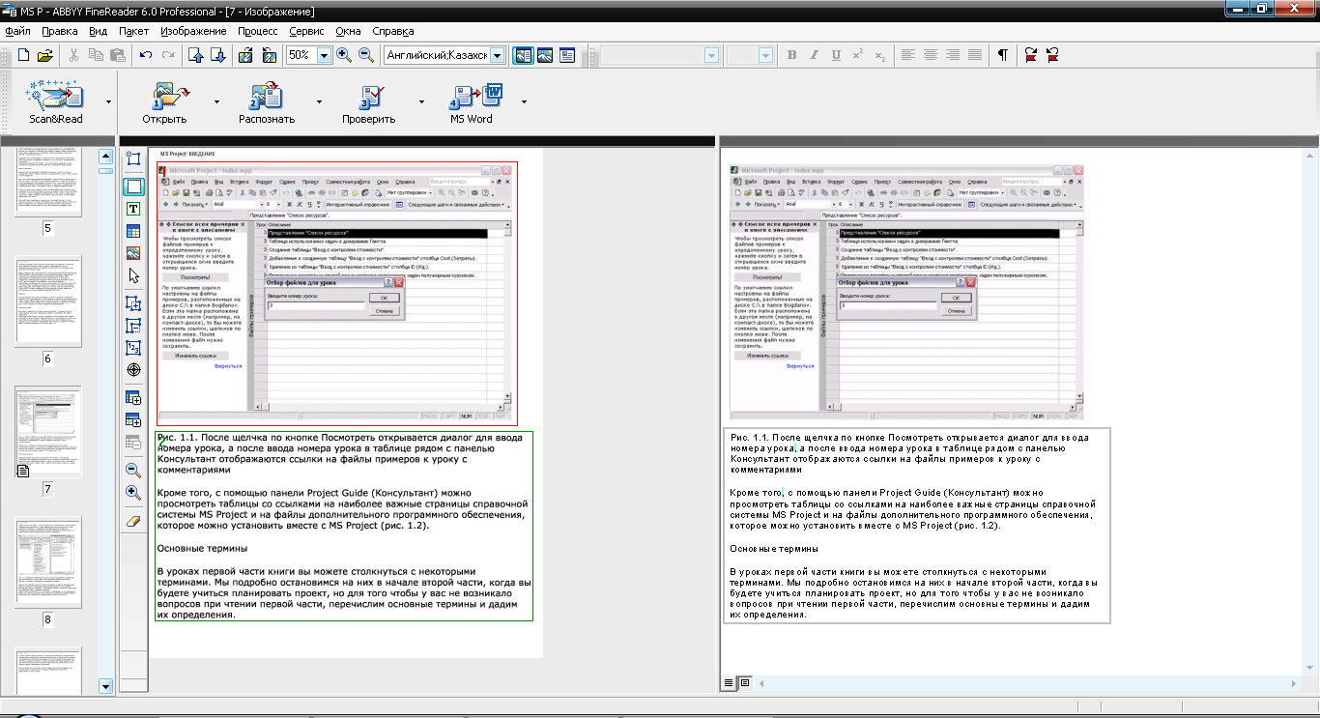Click the crop page frame tool
This screenshot has width=1320, height=718.
tap(133, 159)
